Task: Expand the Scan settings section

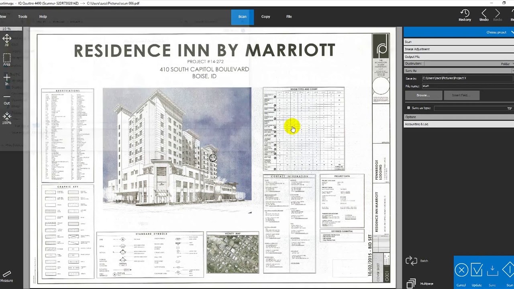Action: coord(459,42)
